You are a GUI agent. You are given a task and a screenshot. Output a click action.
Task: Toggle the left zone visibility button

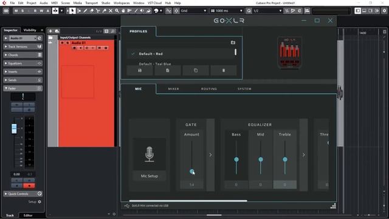(358, 11)
